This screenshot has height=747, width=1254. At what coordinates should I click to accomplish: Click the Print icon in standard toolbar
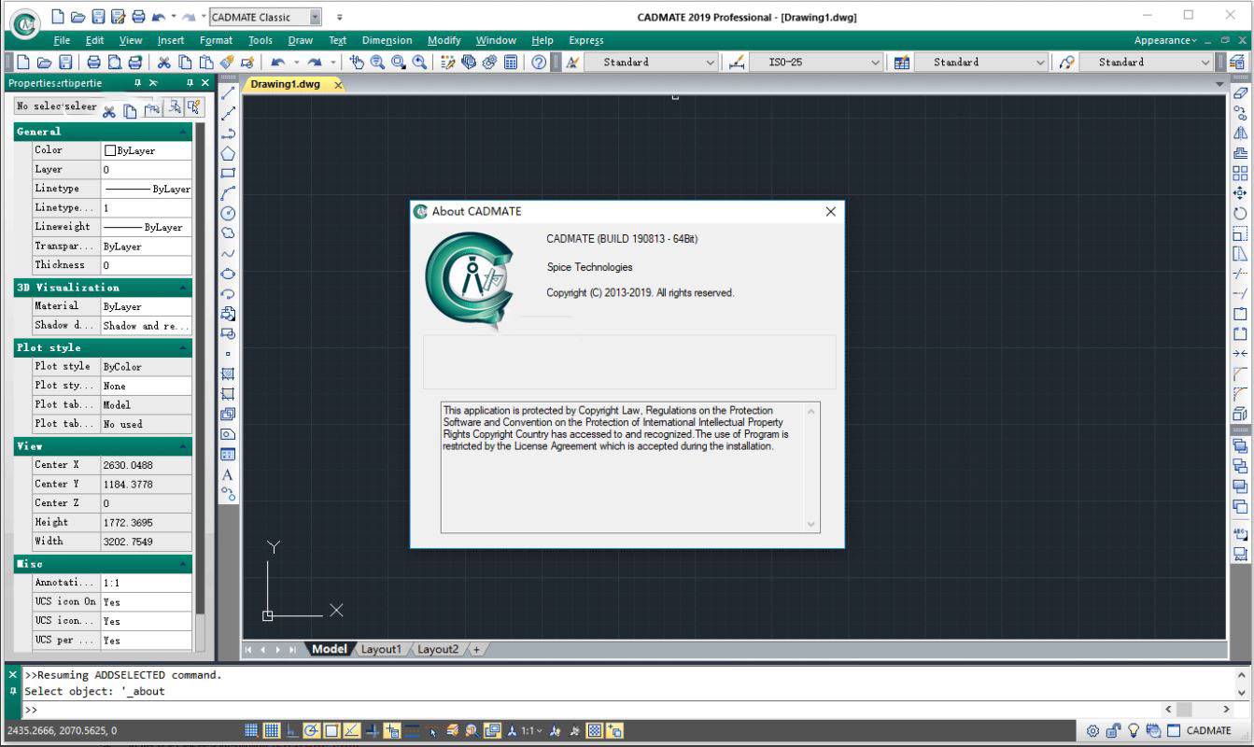94,63
